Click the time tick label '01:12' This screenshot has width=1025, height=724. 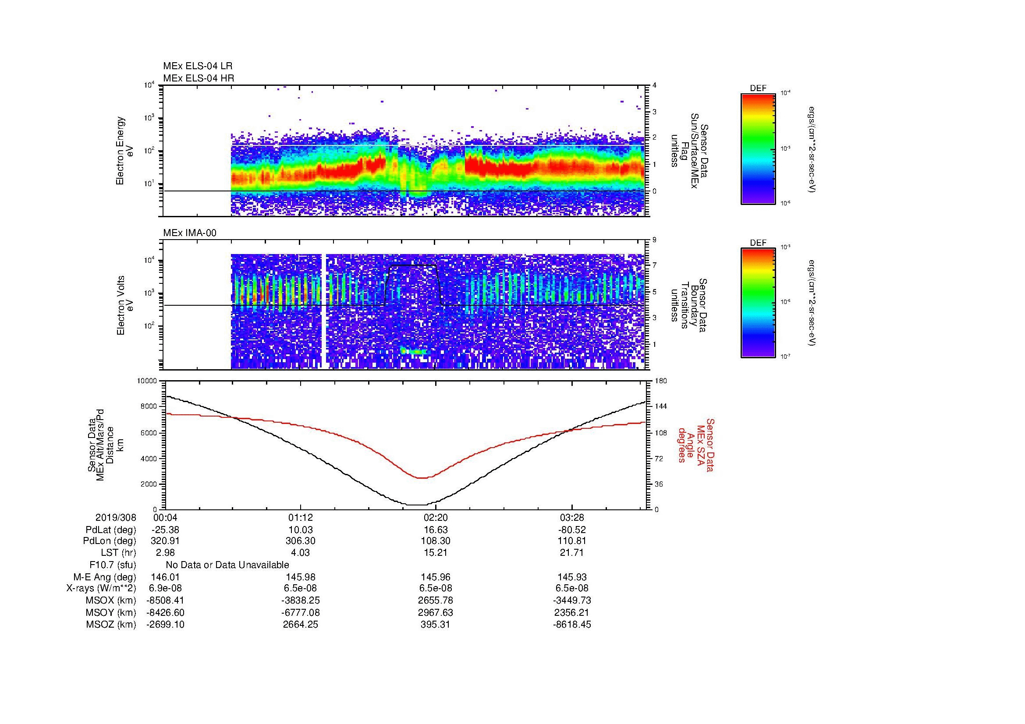[x=301, y=518]
